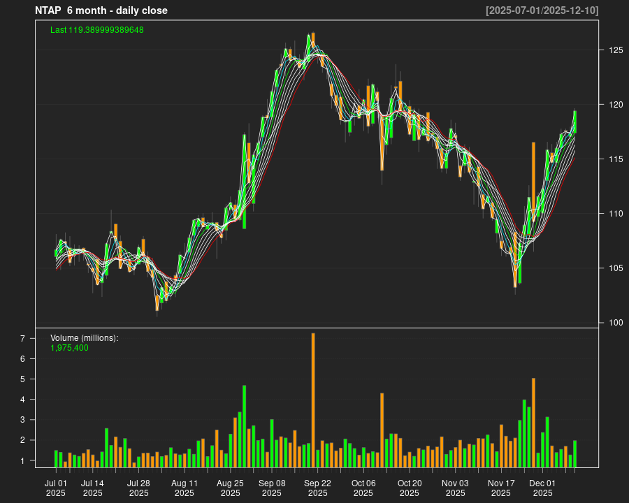Screen dimensions: 629x503
Task: Click the 110 price axis label
Action: tap(615, 214)
